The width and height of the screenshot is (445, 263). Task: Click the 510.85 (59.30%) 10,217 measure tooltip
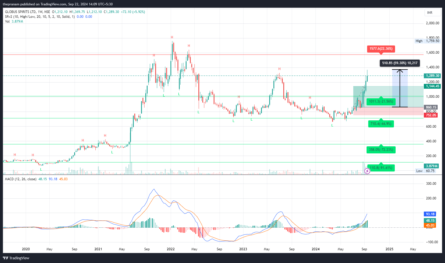click(400, 63)
